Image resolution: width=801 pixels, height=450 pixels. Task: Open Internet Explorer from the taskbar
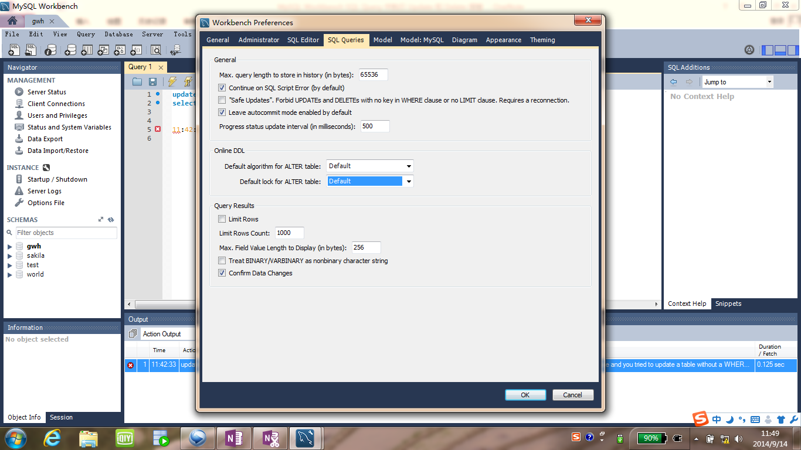point(52,438)
